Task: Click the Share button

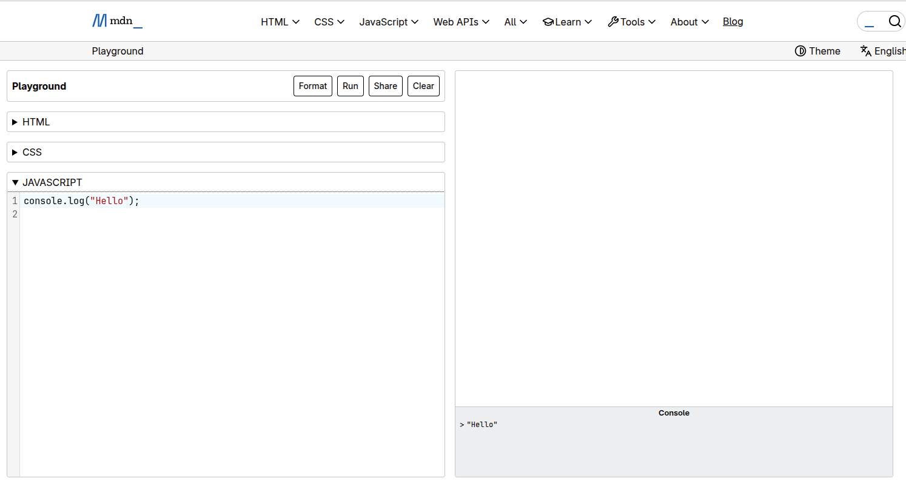Action: [386, 86]
